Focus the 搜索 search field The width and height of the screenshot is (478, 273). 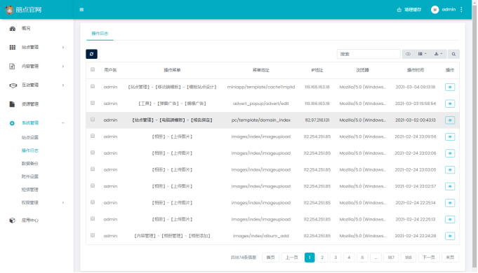pyautogui.click(x=369, y=54)
